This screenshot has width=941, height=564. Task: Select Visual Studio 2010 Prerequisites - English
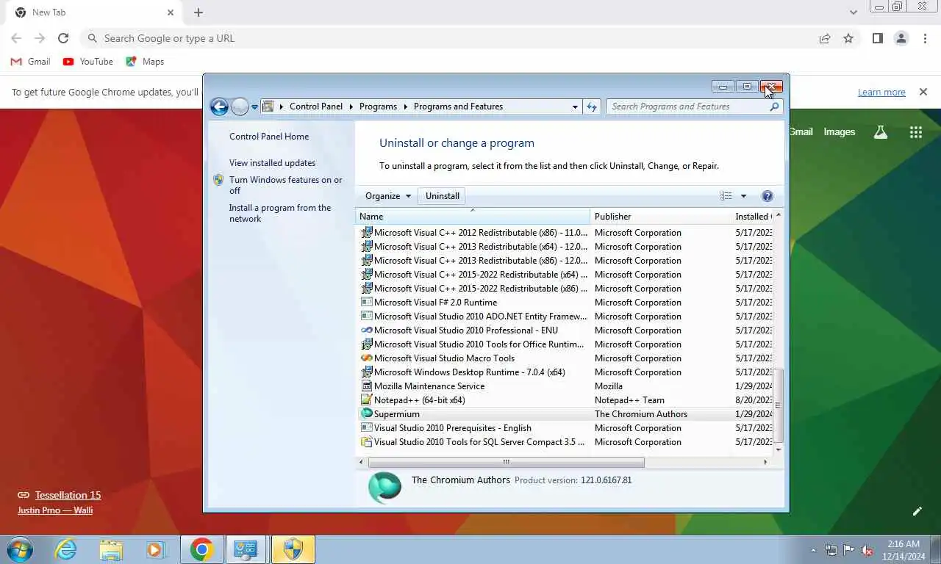(565, 428)
